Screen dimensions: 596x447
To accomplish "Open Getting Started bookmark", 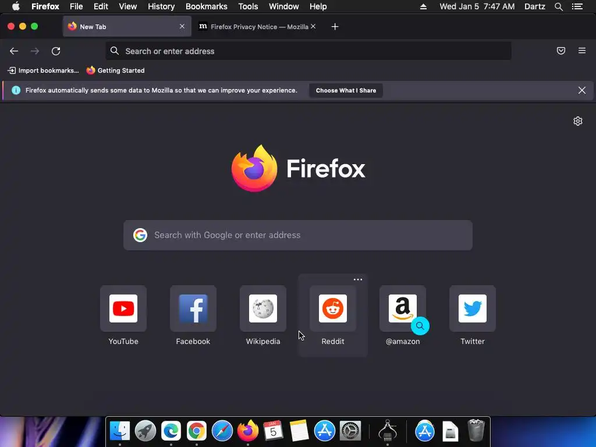I will pyautogui.click(x=116, y=70).
